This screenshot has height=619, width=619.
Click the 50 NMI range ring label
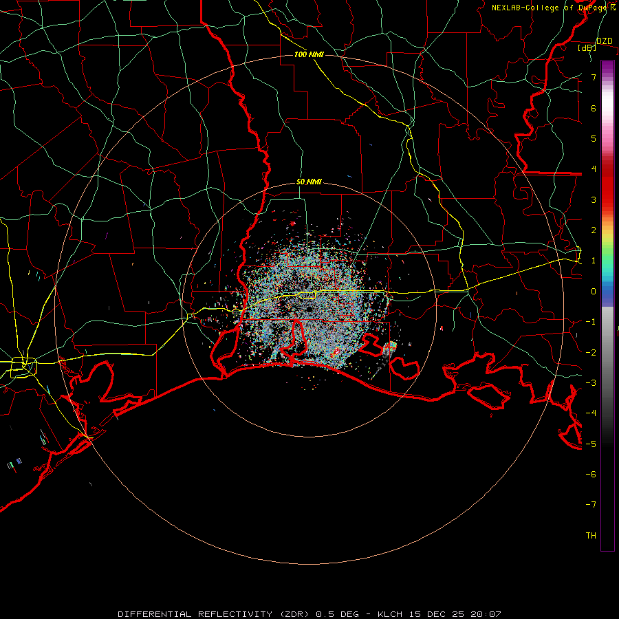point(309,182)
